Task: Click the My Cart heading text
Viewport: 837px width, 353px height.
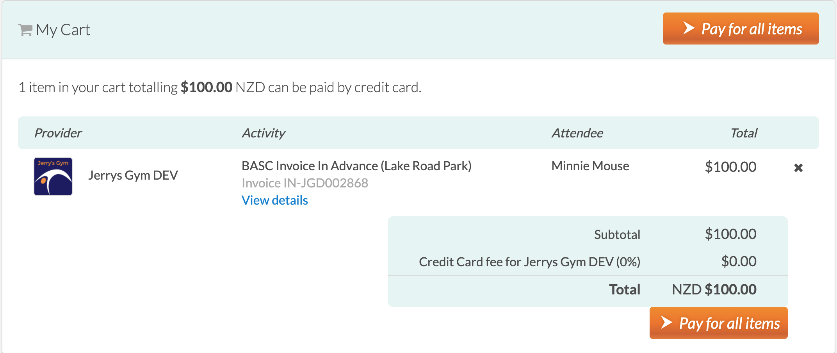Action: 63,30
